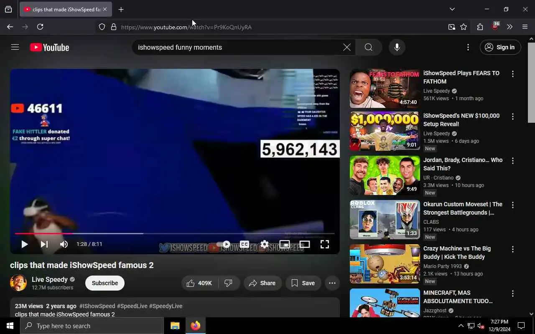The width and height of the screenshot is (535, 334).
Task: Open Windows Start menu
Action: [10, 326]
